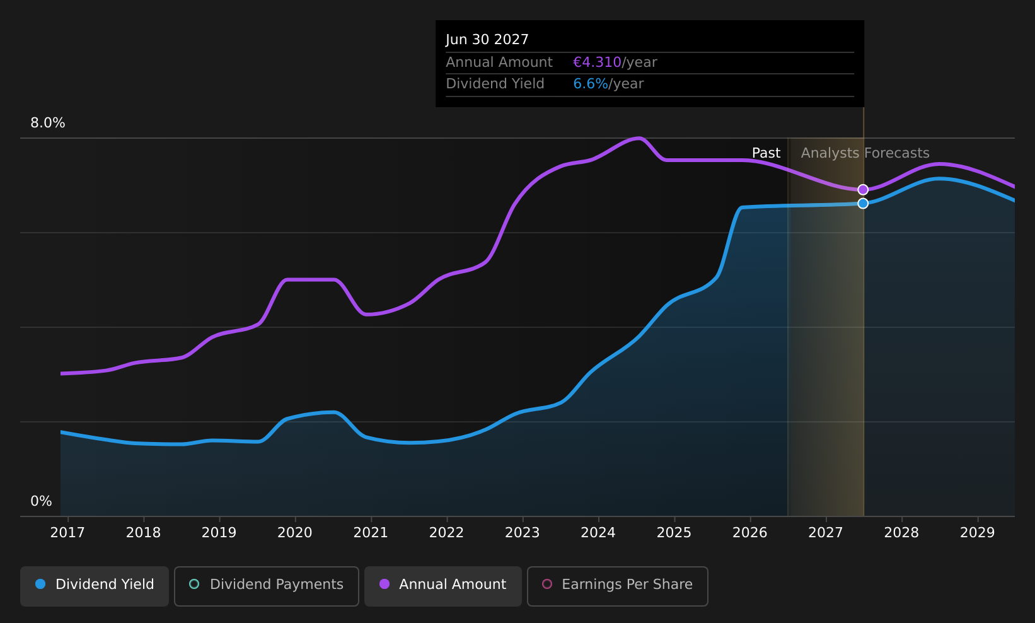Click the 2027 x-axis label
Screen dimensions: 1035x623
tap(826, 533)
